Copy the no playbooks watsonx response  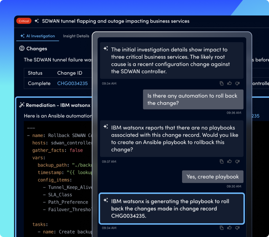221,161
